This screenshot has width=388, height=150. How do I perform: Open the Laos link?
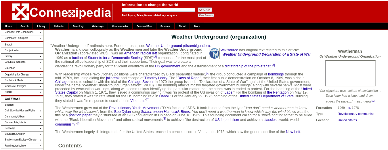point(228,92)
